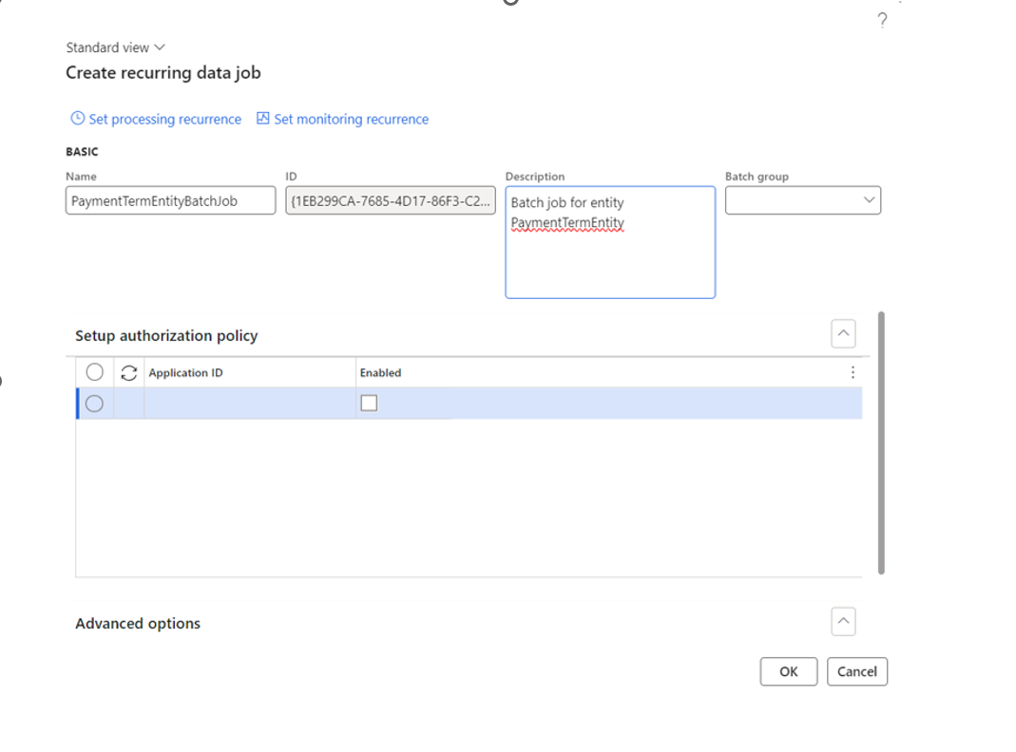Toggle select-all circle in grid header

pos(94,372)
